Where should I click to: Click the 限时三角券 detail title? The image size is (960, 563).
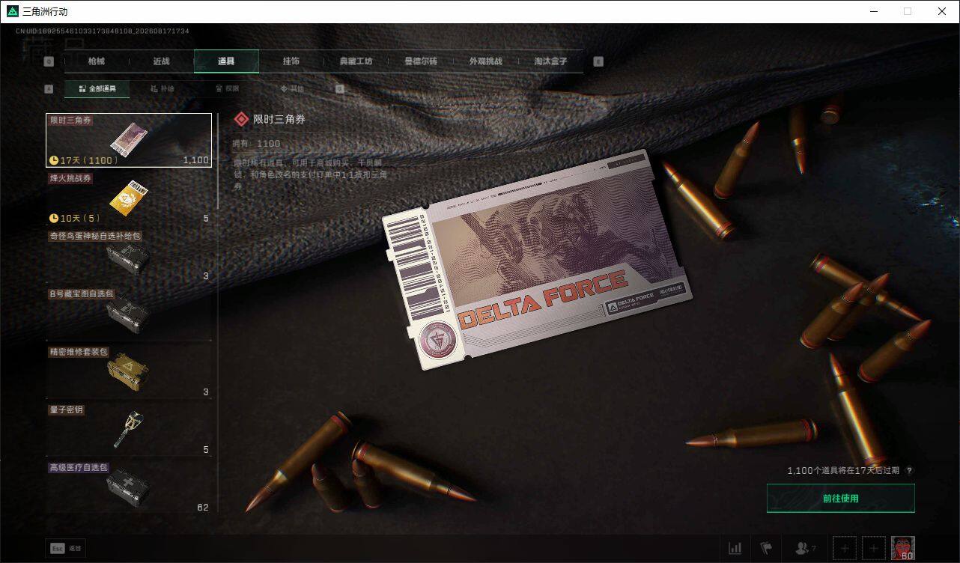pos(279,119)
